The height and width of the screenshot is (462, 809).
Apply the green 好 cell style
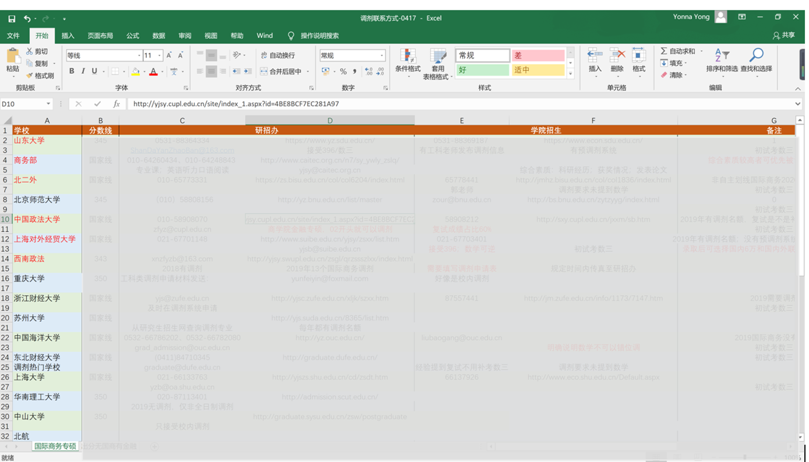pos(482,70)
